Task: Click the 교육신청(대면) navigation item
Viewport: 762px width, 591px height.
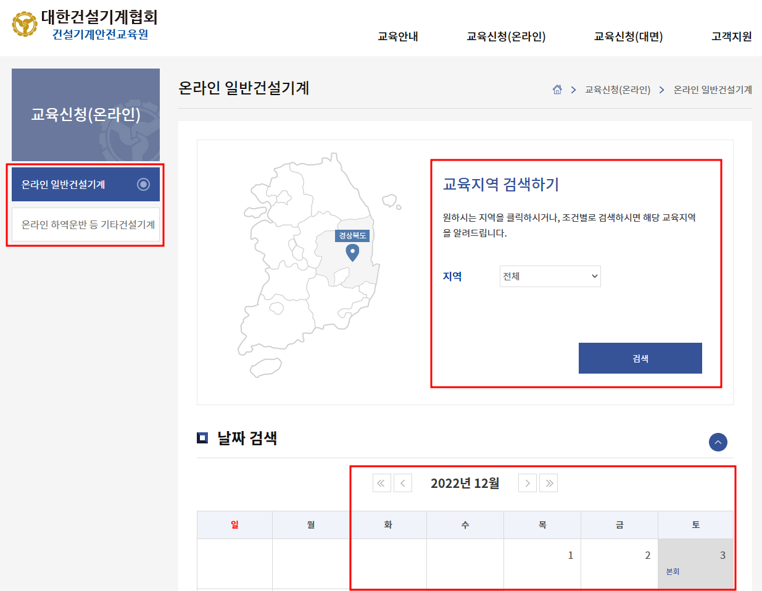Action: [627, 36]
